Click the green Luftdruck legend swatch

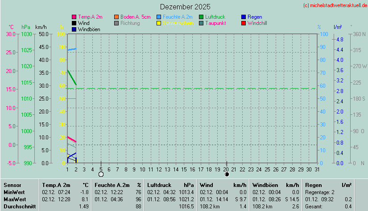click(202, 17)
